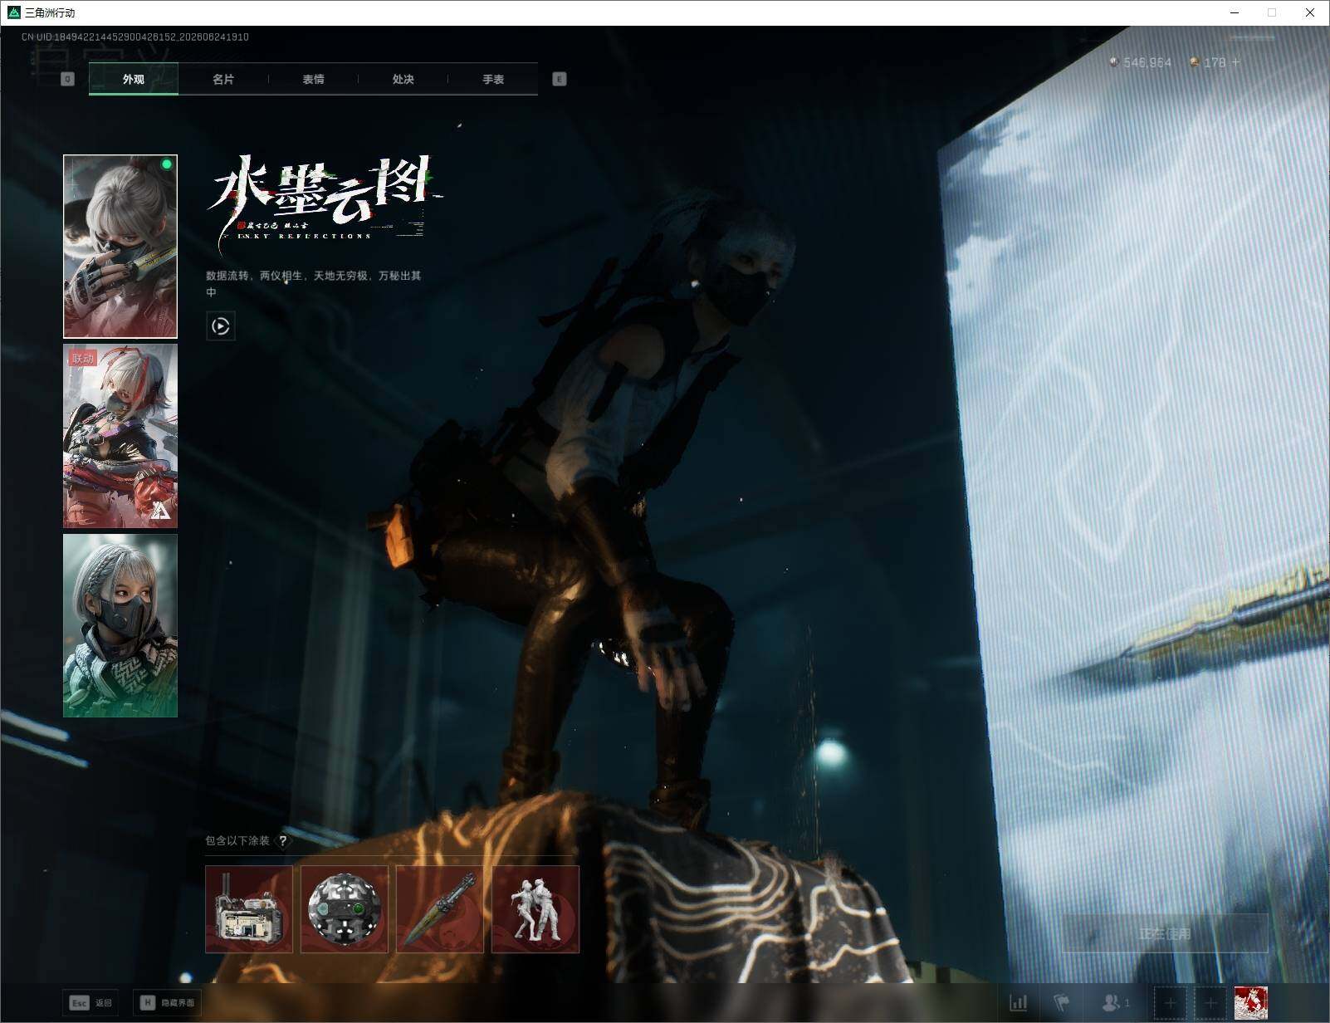Click the 546,864 silver currency icon
This screenshot has height=1023, width=1330.
tap(1114, 62)
